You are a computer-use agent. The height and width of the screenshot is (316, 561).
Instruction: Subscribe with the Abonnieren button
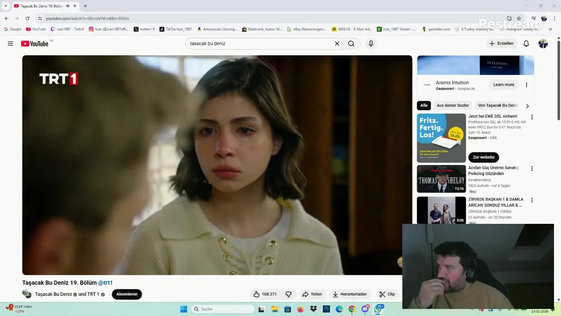click(127, 294)
